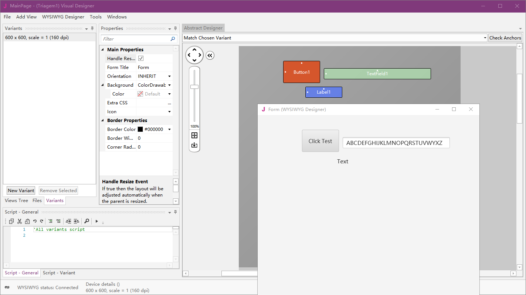Image resolution: width=526 pixels, height=295 pixels.
Task: Open the WYSIWYG Designer menu
Action: pyautogui.click(x=63, y=17)
